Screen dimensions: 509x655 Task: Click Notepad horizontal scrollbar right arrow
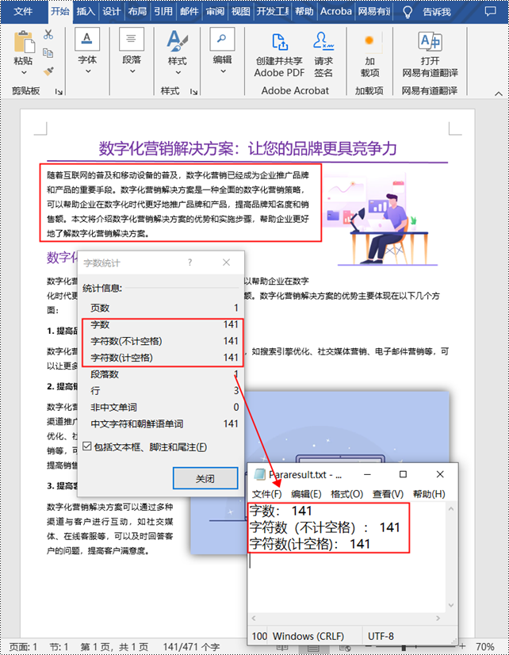coord(438,619)
